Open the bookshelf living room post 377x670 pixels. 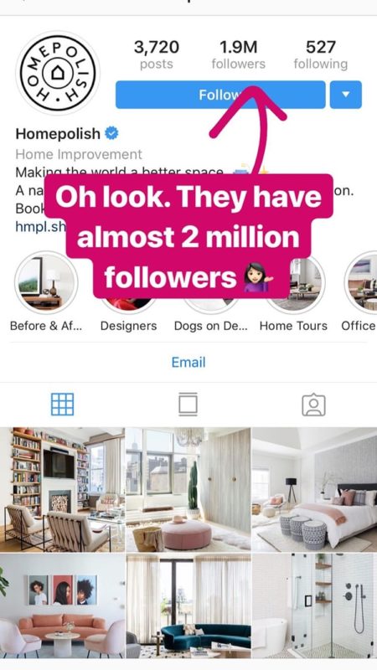click(x=62, y=490)
